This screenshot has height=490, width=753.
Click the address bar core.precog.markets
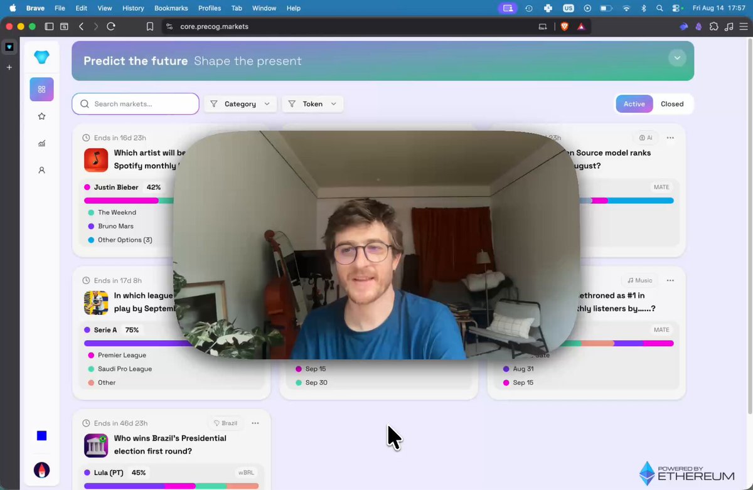pos(214,26)
